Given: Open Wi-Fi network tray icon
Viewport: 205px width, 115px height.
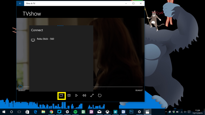Looking at the screenshot, I should (181, 112).
